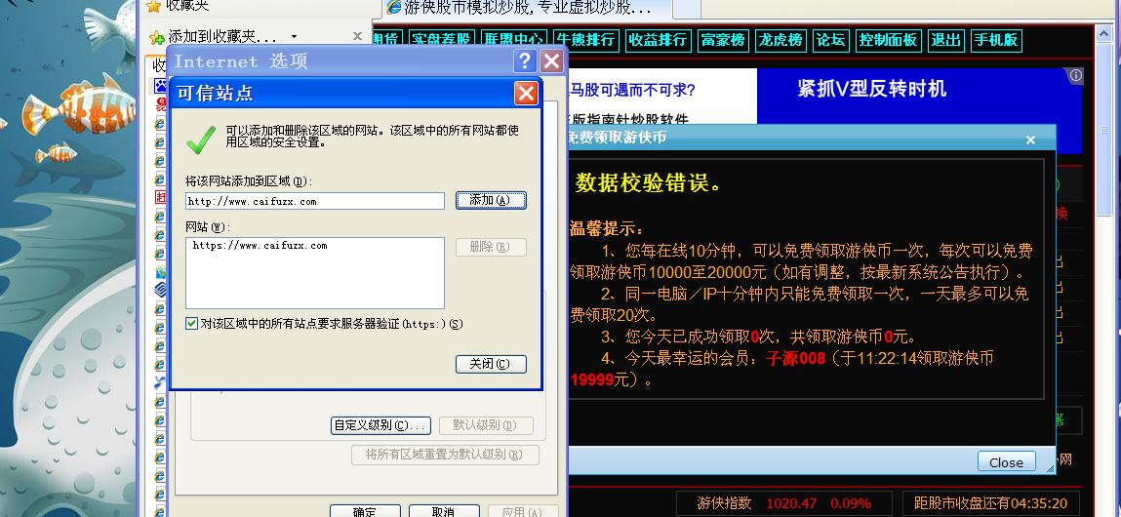Click the 关闭 (Close) button in trusted sites dialog
The height and width of the screenshot is (517, 1121).
491,364
